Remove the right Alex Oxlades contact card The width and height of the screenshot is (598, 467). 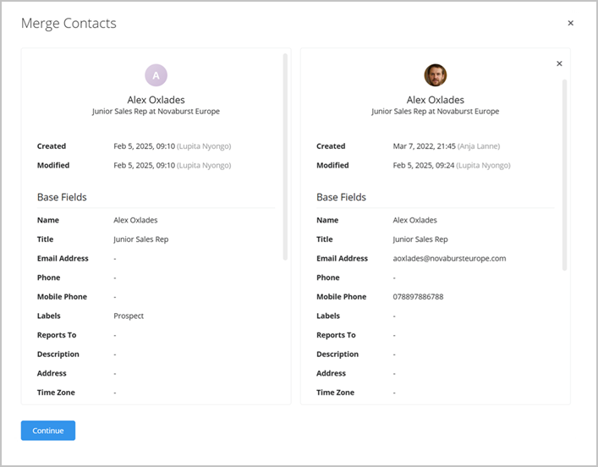coord(559,63)
